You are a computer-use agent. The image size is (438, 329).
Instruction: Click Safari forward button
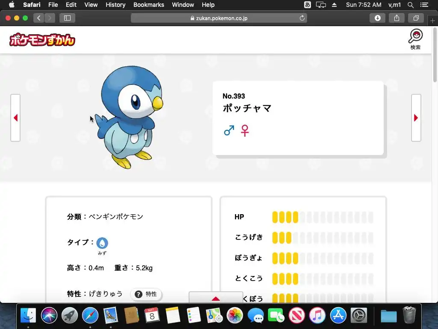pos(50,18)
